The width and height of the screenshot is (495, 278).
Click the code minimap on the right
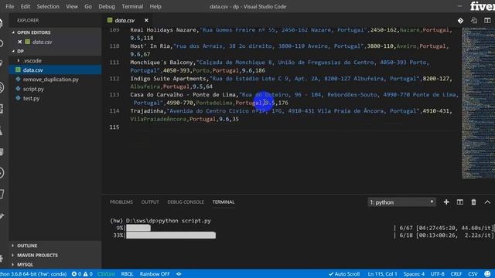coord(478,103)
